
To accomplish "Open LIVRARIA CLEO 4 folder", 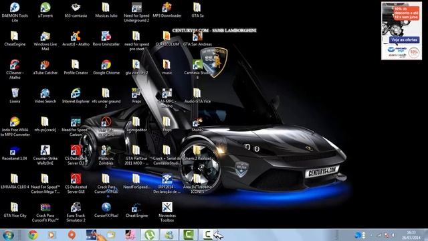I will [x=15, y=181].
